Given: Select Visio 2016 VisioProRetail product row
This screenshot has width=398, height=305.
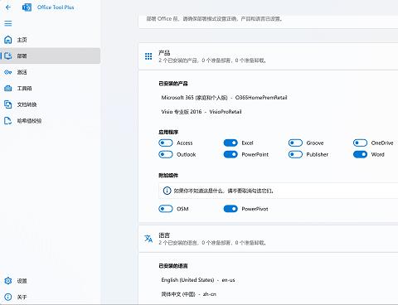Looking at the screenshot, I should [201, 112].
